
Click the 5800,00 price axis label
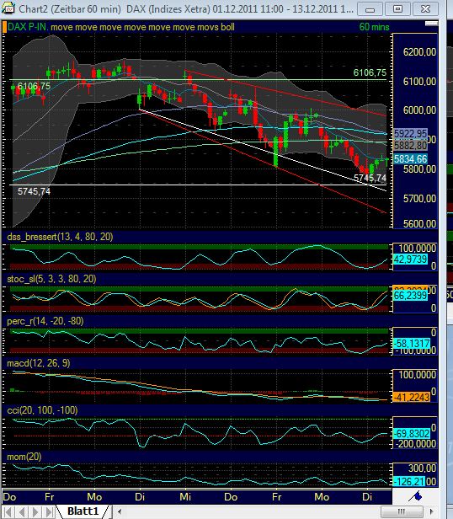coord(419,169)
